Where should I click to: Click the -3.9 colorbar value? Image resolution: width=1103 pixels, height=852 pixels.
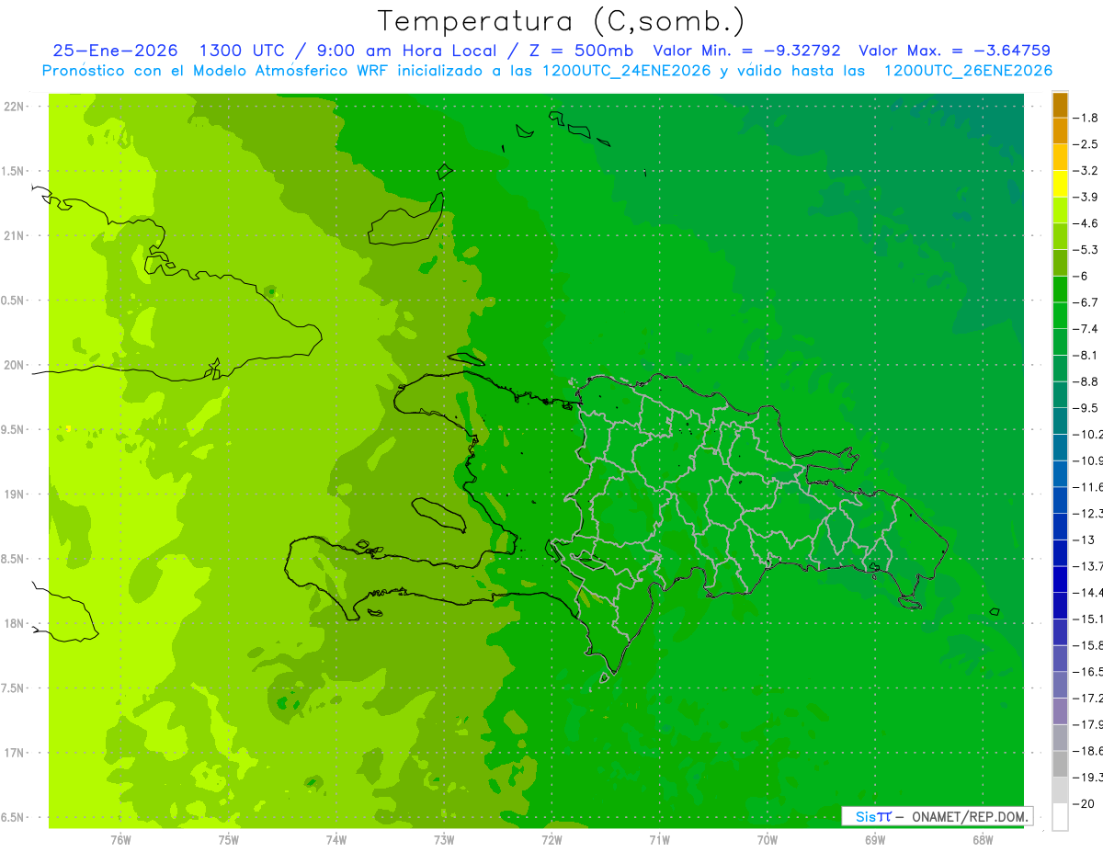click(1086, 197)
